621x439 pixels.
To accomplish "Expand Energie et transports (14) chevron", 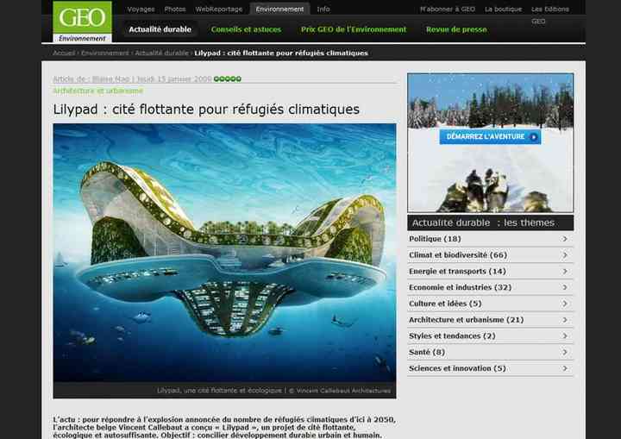I will tap(565, 272).
